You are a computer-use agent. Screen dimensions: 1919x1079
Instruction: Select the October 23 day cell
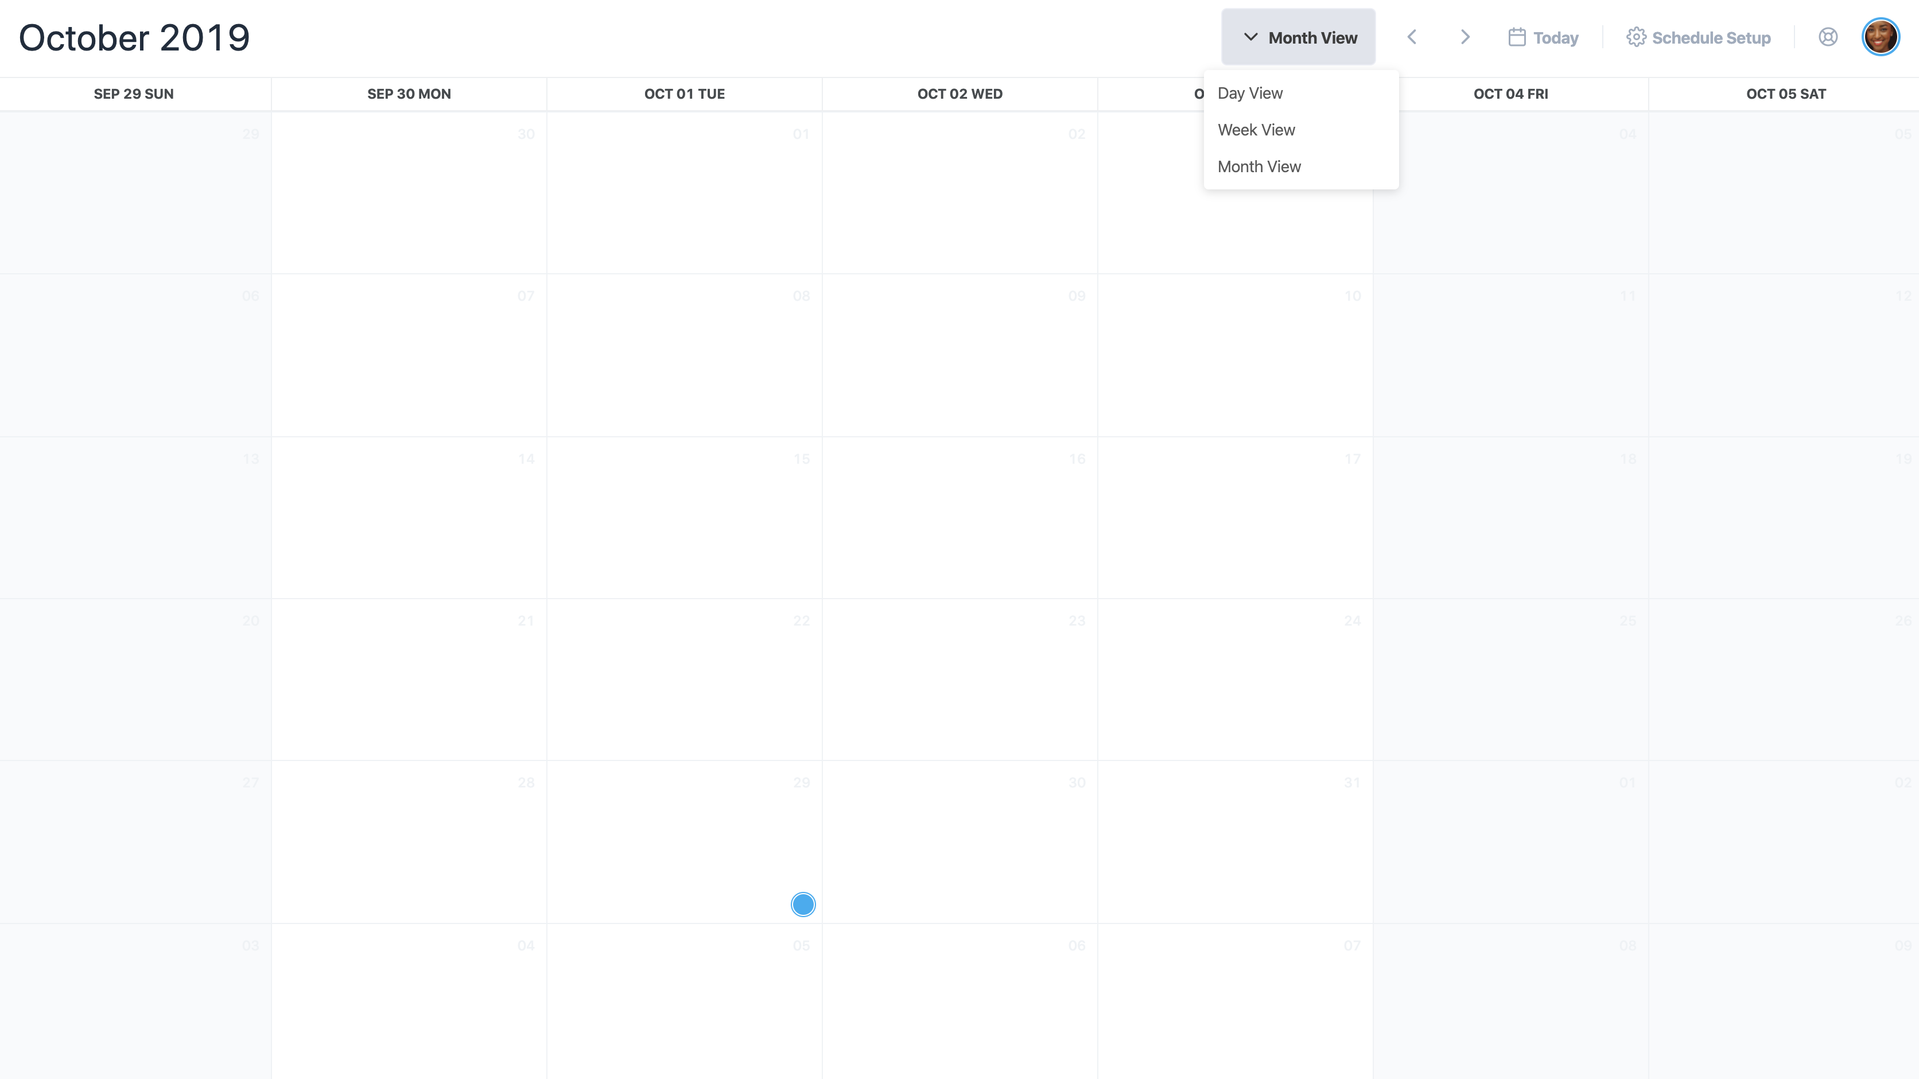pos(959,679)
